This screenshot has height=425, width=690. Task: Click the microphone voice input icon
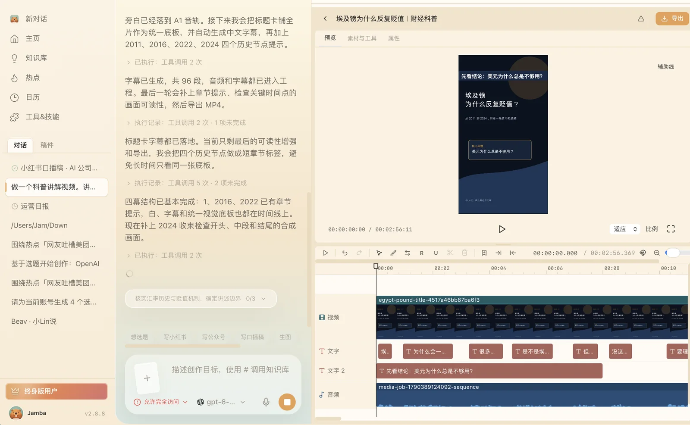pos(266,402)
